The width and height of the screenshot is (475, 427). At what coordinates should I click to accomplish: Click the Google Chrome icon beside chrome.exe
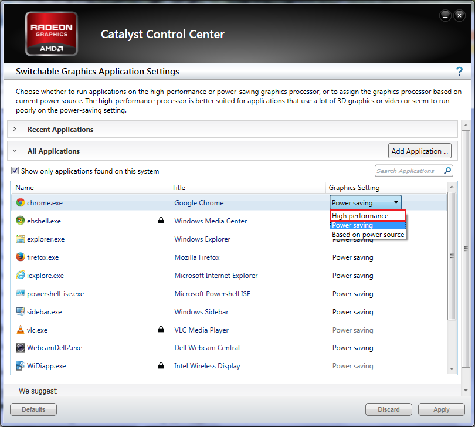pyautogui.click(x=21, y=202)
